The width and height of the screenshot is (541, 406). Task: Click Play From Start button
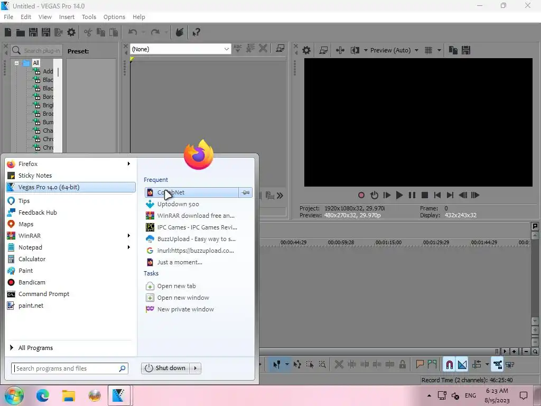pos(387,196)
